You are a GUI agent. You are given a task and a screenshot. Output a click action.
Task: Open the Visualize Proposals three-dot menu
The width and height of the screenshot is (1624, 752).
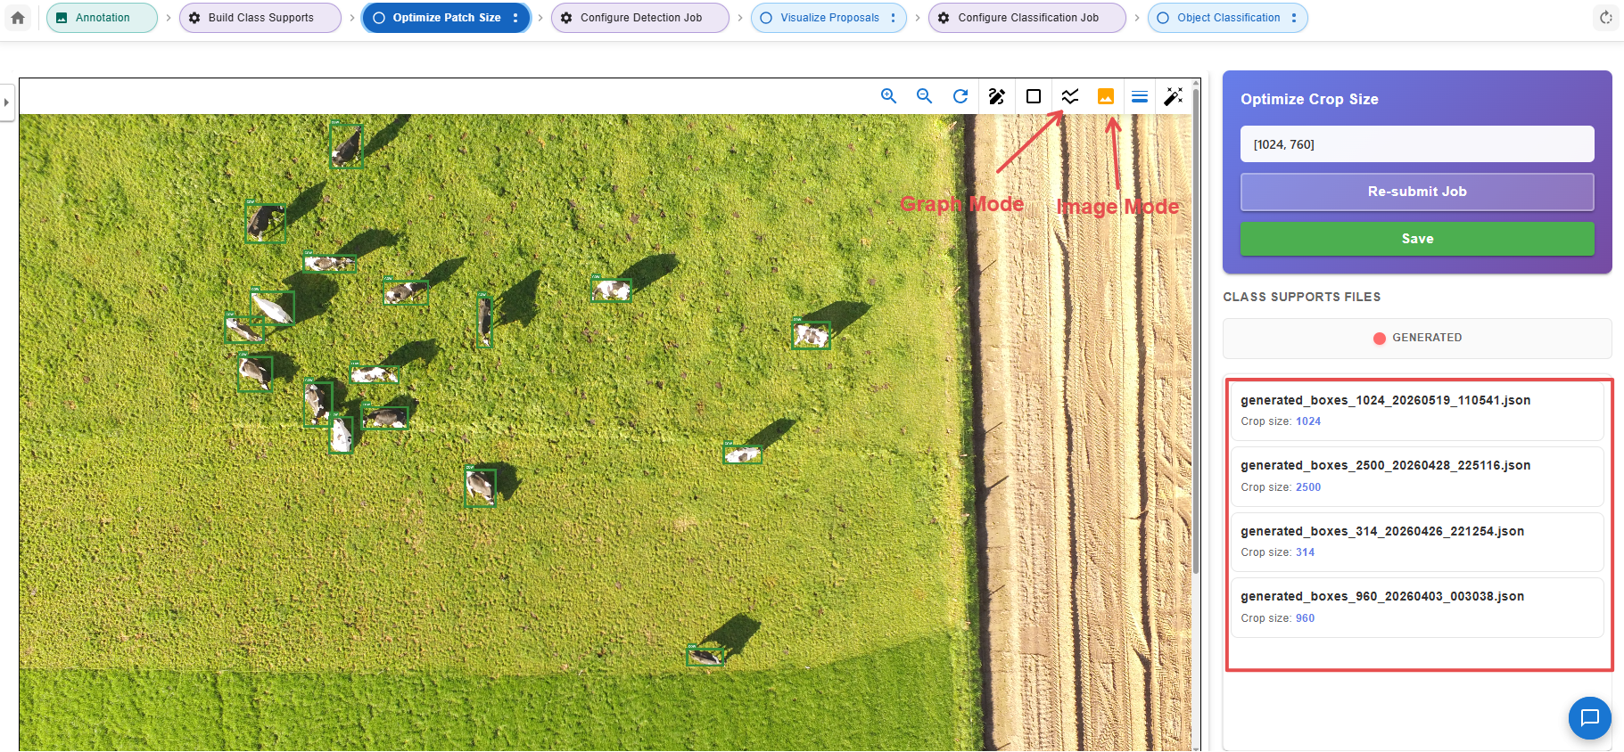(893, 18)
